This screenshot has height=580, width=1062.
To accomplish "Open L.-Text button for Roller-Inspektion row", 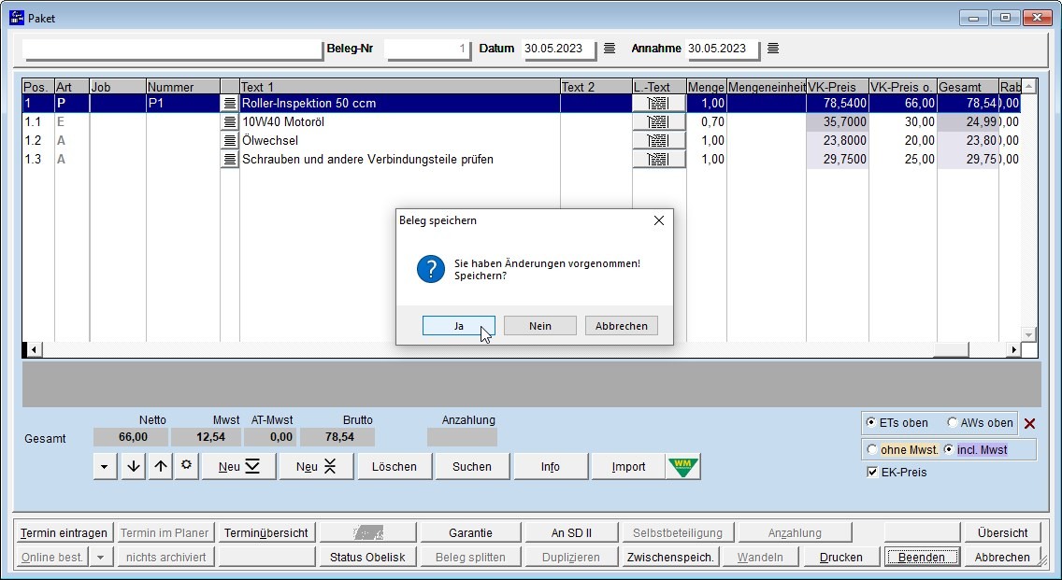I will [658, 104].
